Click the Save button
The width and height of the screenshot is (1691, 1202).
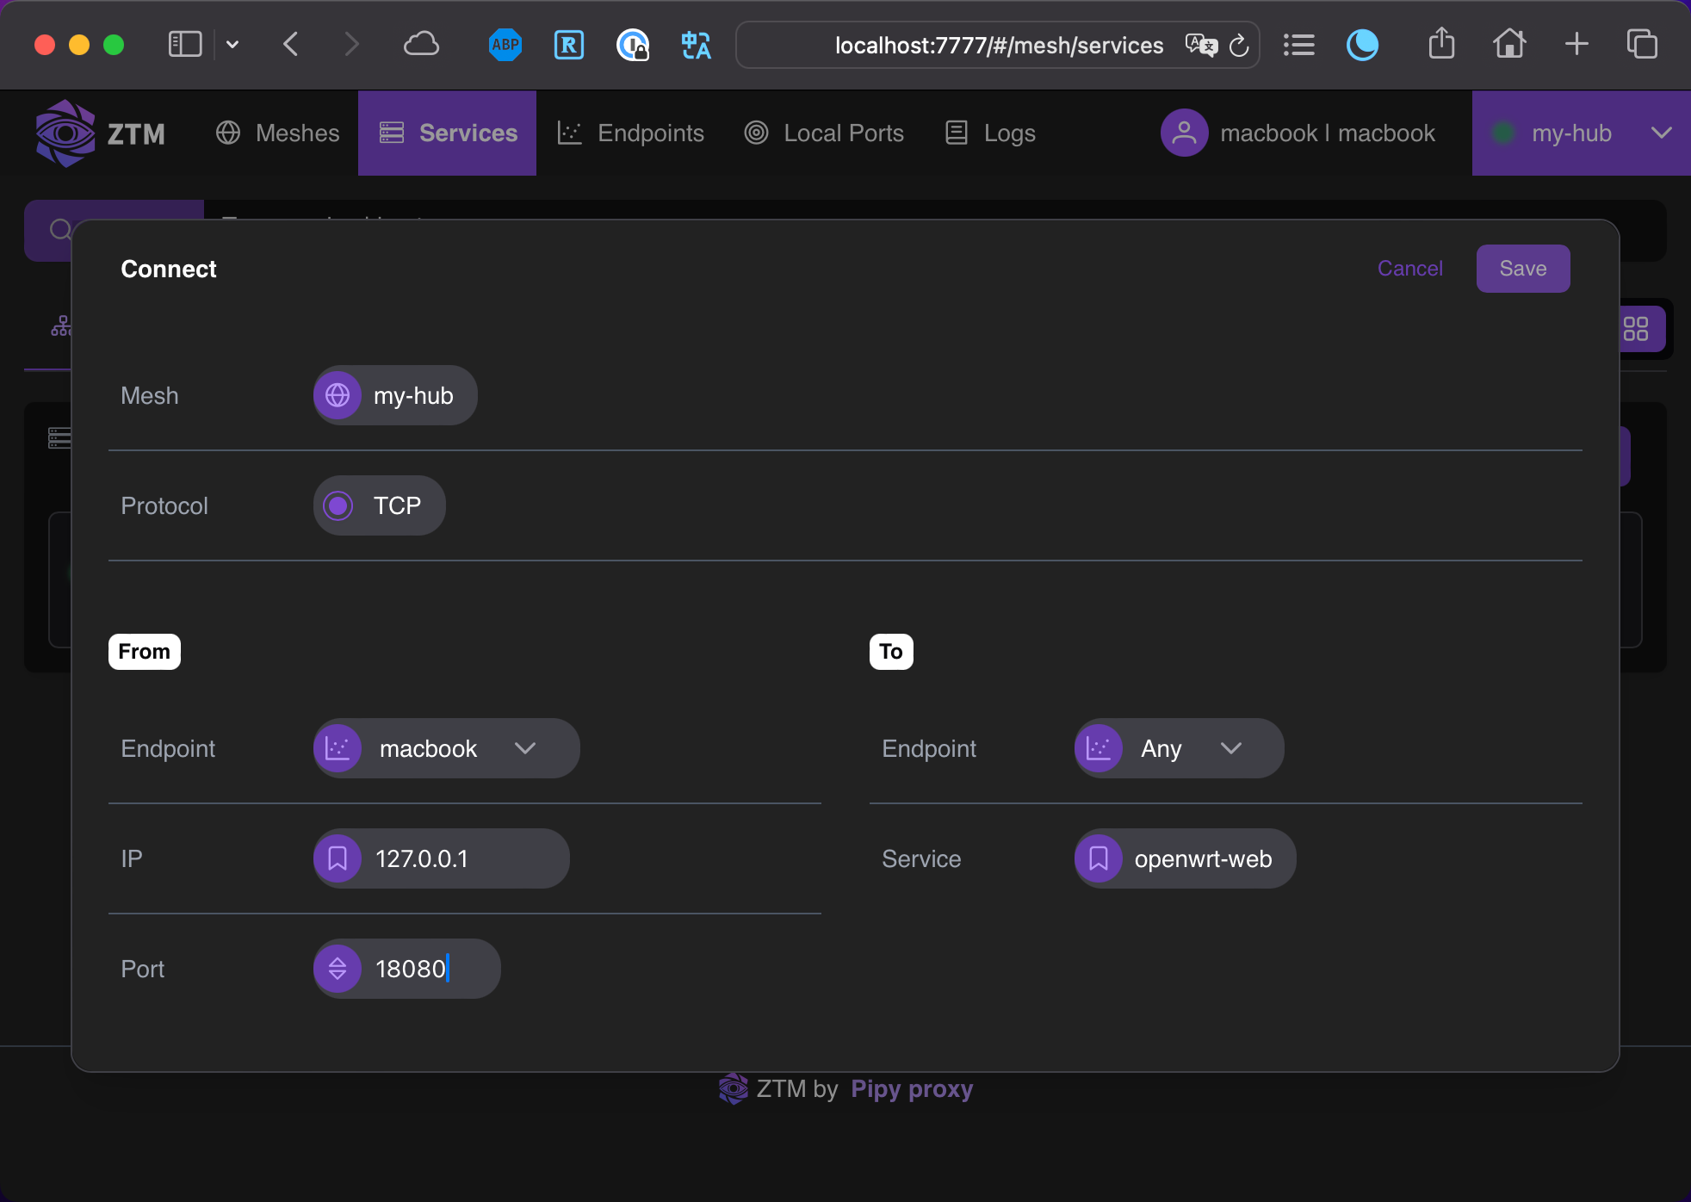1522,269
